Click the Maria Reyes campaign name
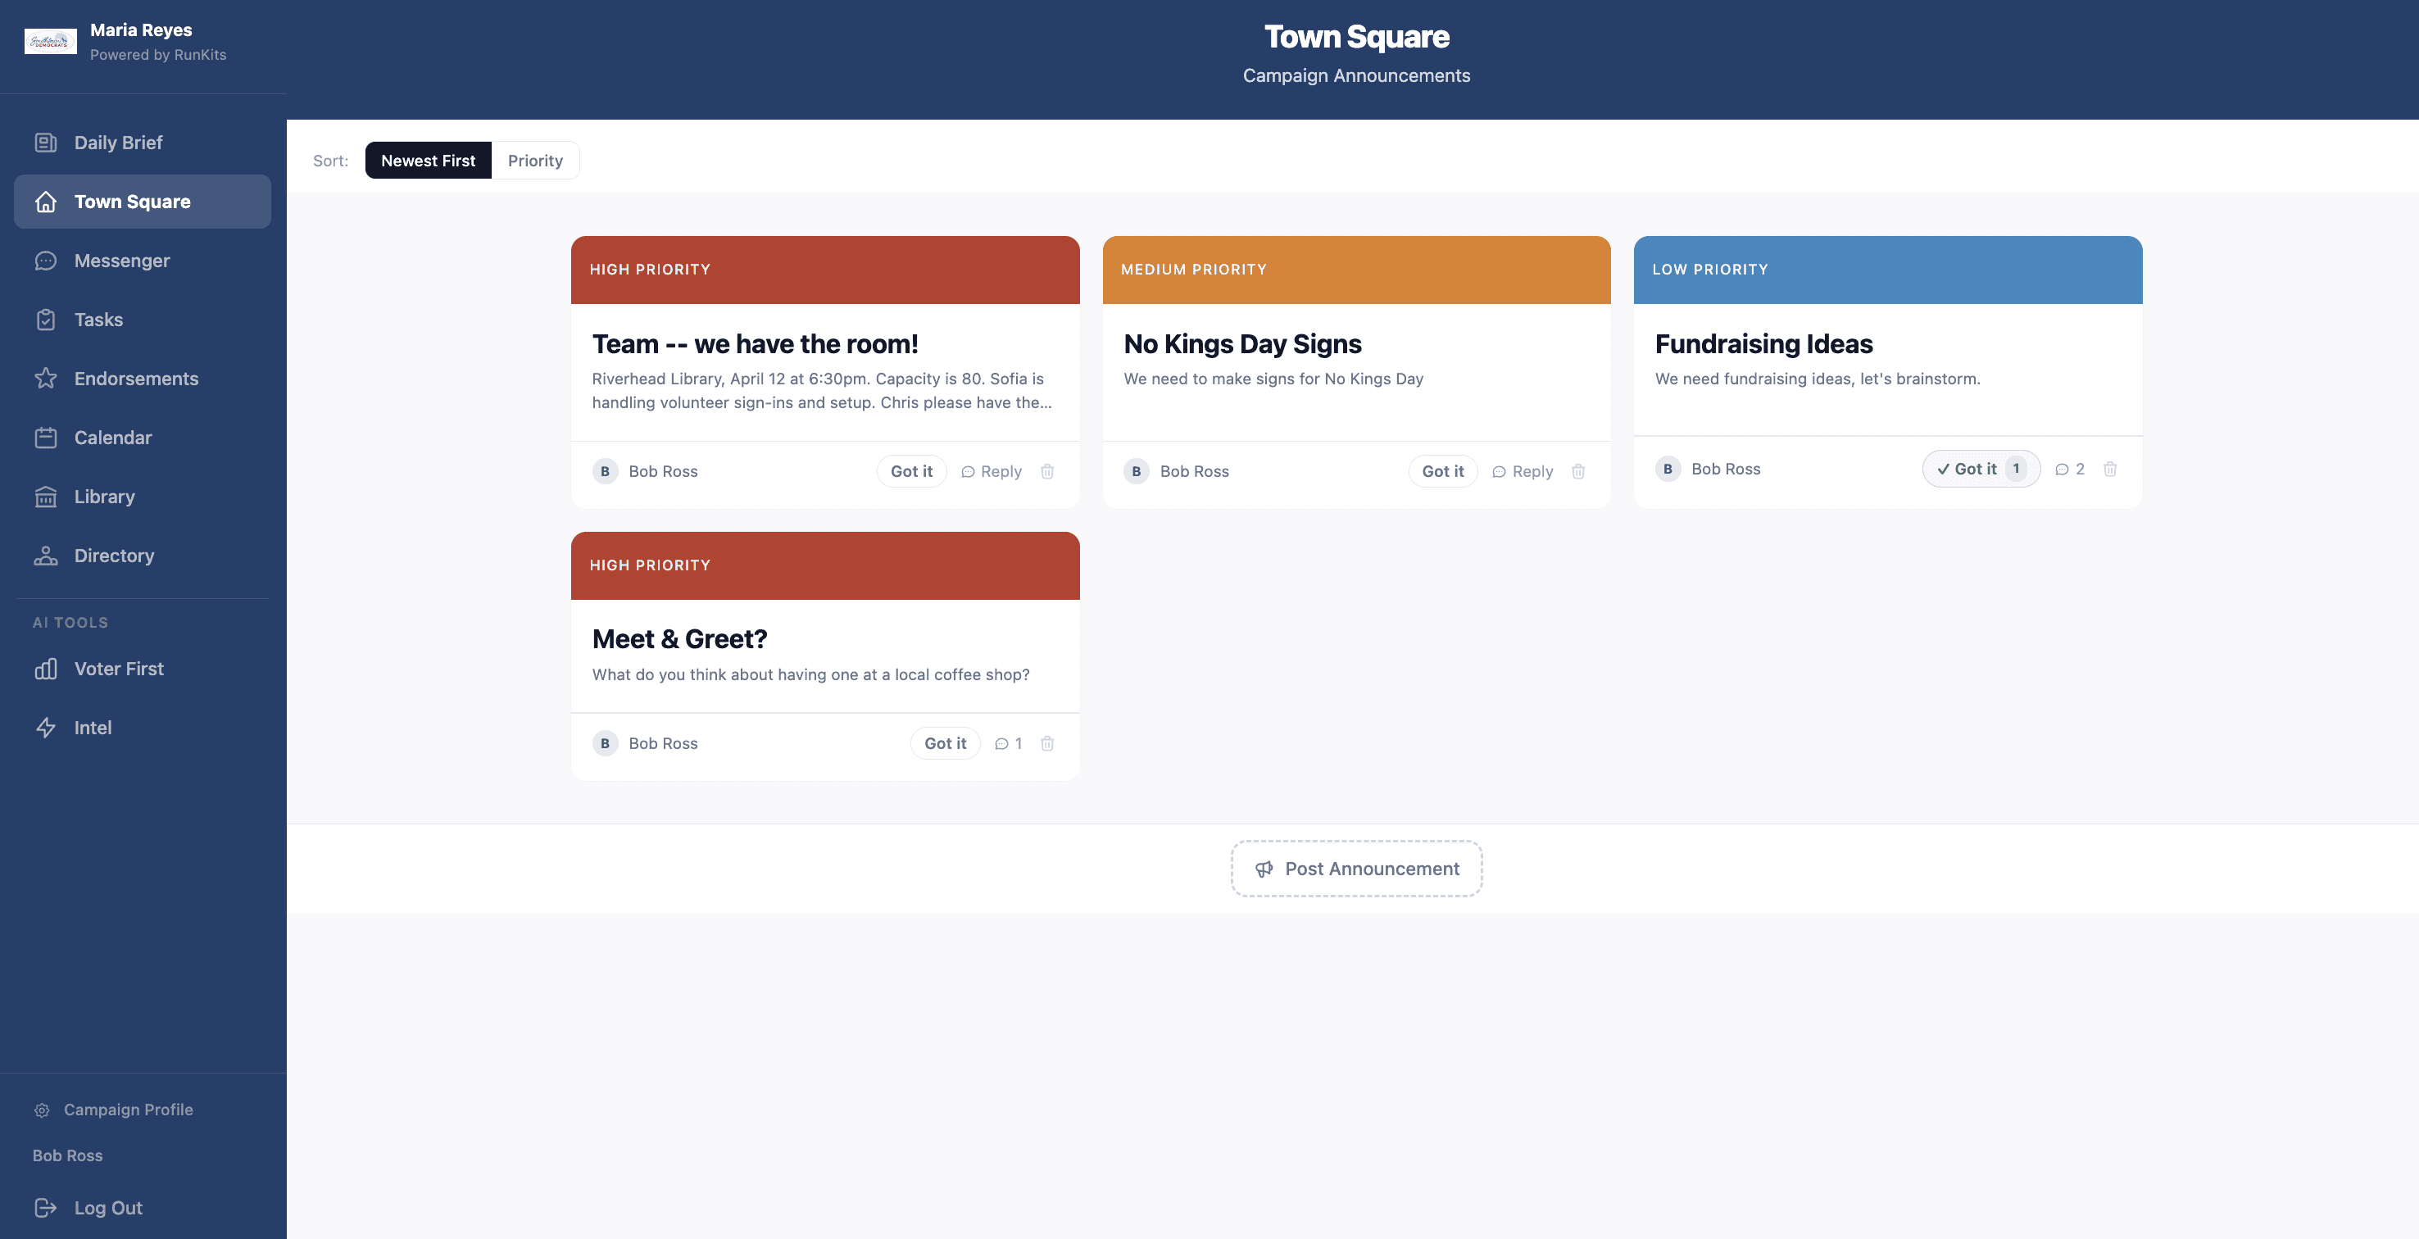2419x1239 pixels. click(x=141, y=30)
